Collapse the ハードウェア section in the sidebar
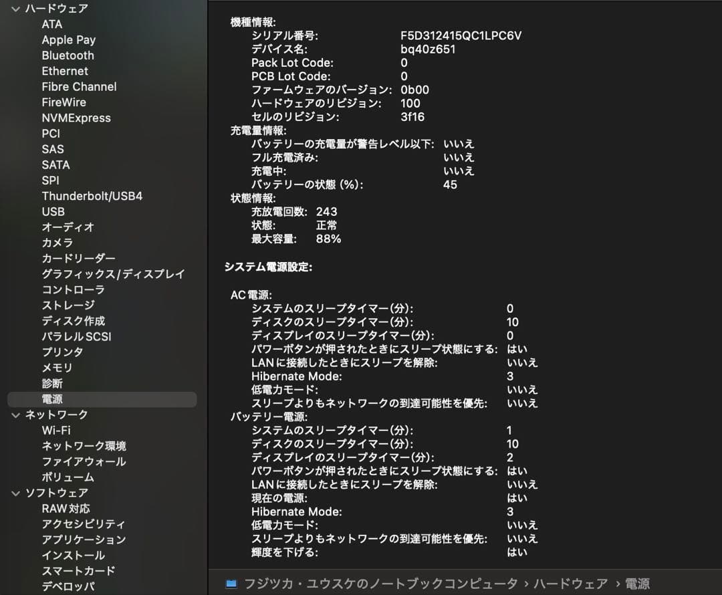Image resolution: width=722 pixels, height=595 pixels. point(15,9)
